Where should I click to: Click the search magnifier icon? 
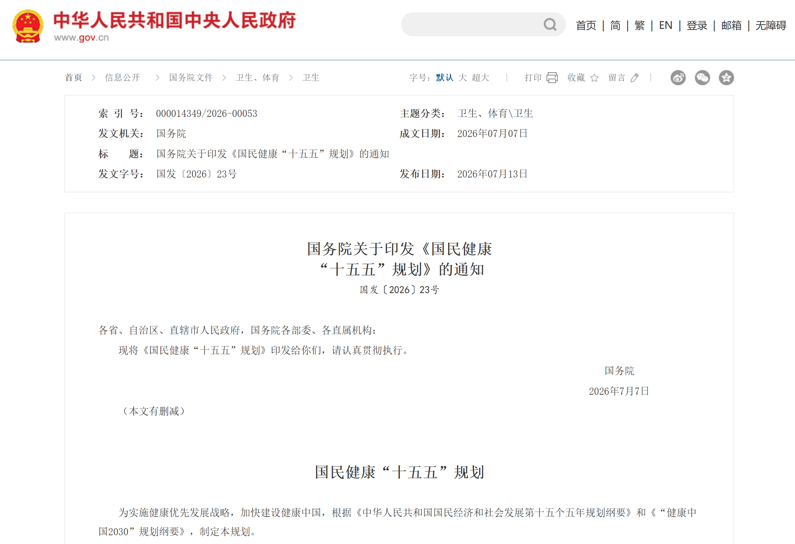pos(550,24)
